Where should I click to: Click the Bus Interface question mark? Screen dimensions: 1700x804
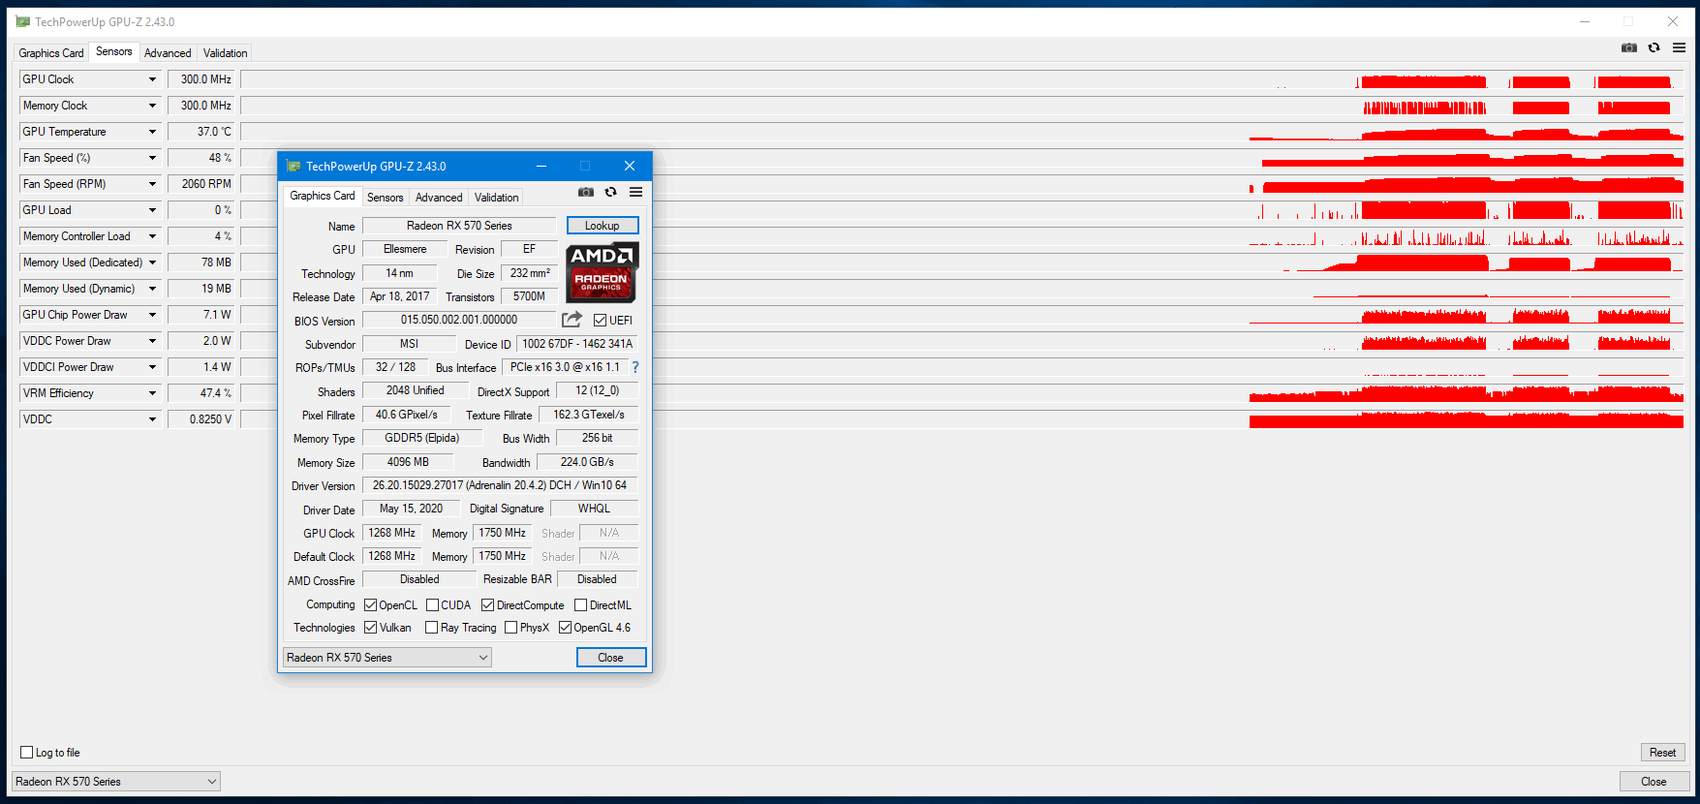[x=635, y=367]
